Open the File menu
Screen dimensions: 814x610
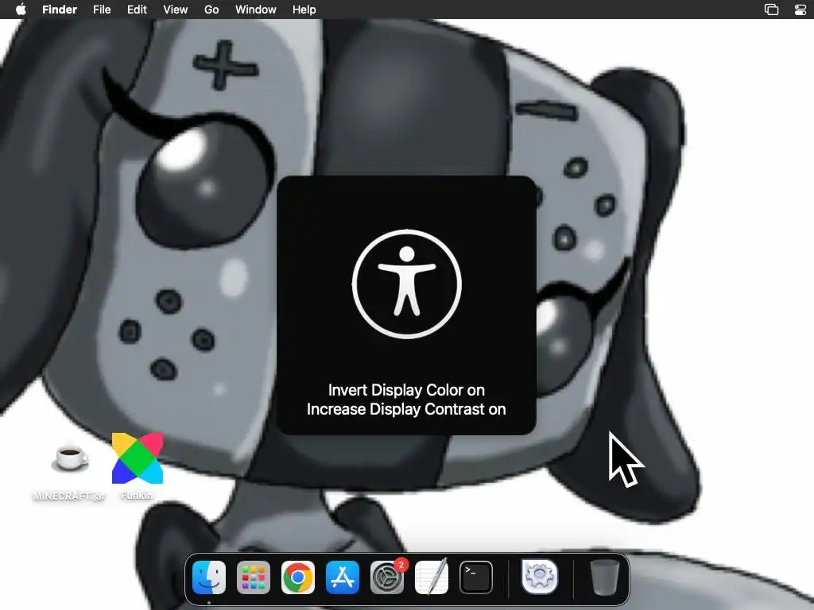pyautogui.click(x=102, y=10)
